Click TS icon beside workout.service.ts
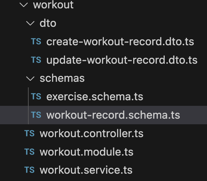The image size is (207, 181). point(29,170)
